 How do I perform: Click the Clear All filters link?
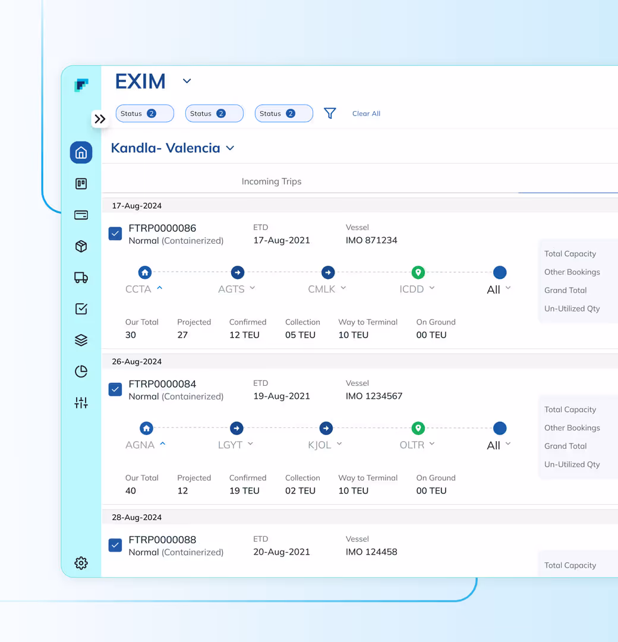point(366,114)
